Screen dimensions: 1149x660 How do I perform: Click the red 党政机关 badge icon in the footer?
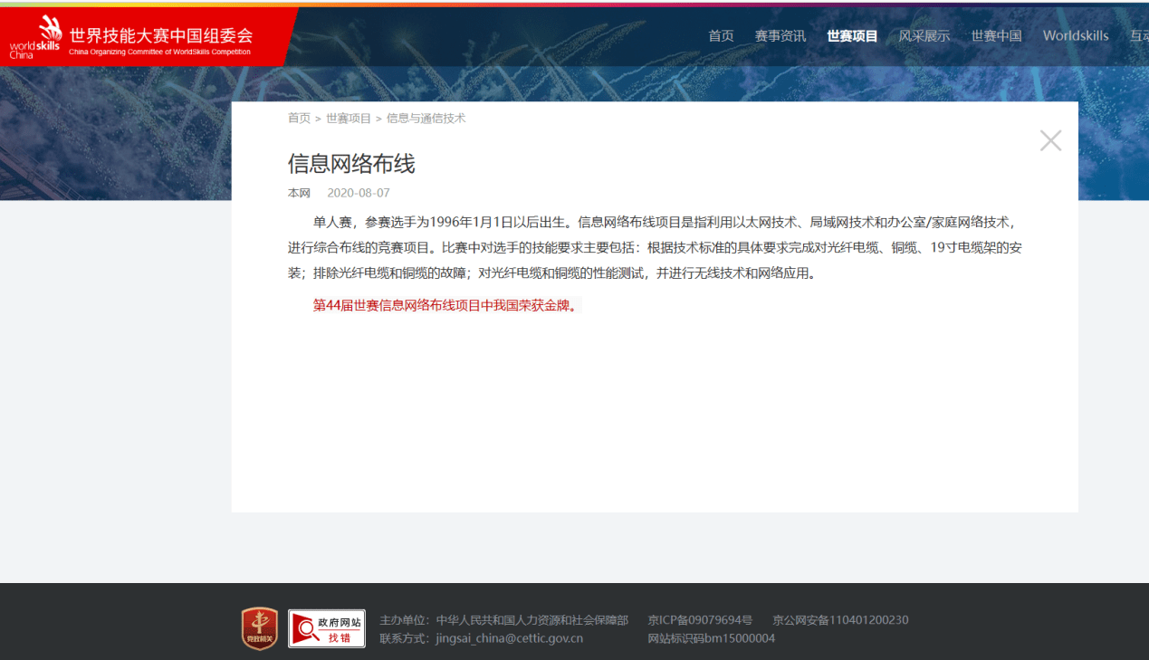tap(259, 628)
